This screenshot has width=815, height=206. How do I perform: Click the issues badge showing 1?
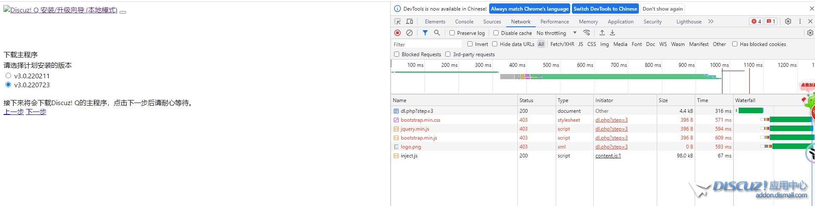click(771, 21)
